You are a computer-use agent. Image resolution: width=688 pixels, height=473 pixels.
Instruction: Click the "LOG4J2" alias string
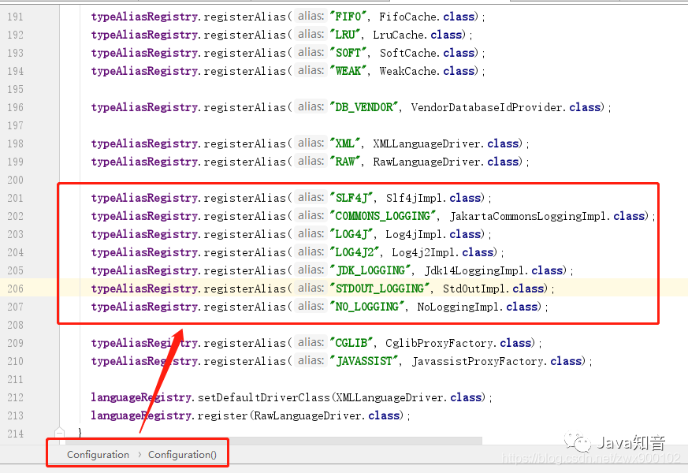(x=355, y=252)
